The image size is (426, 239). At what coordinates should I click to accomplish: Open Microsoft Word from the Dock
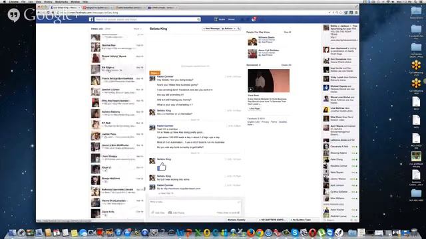(180, 232)
